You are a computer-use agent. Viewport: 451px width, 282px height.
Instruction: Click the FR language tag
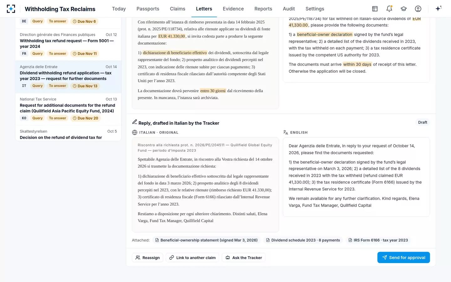tap(24, 54)
